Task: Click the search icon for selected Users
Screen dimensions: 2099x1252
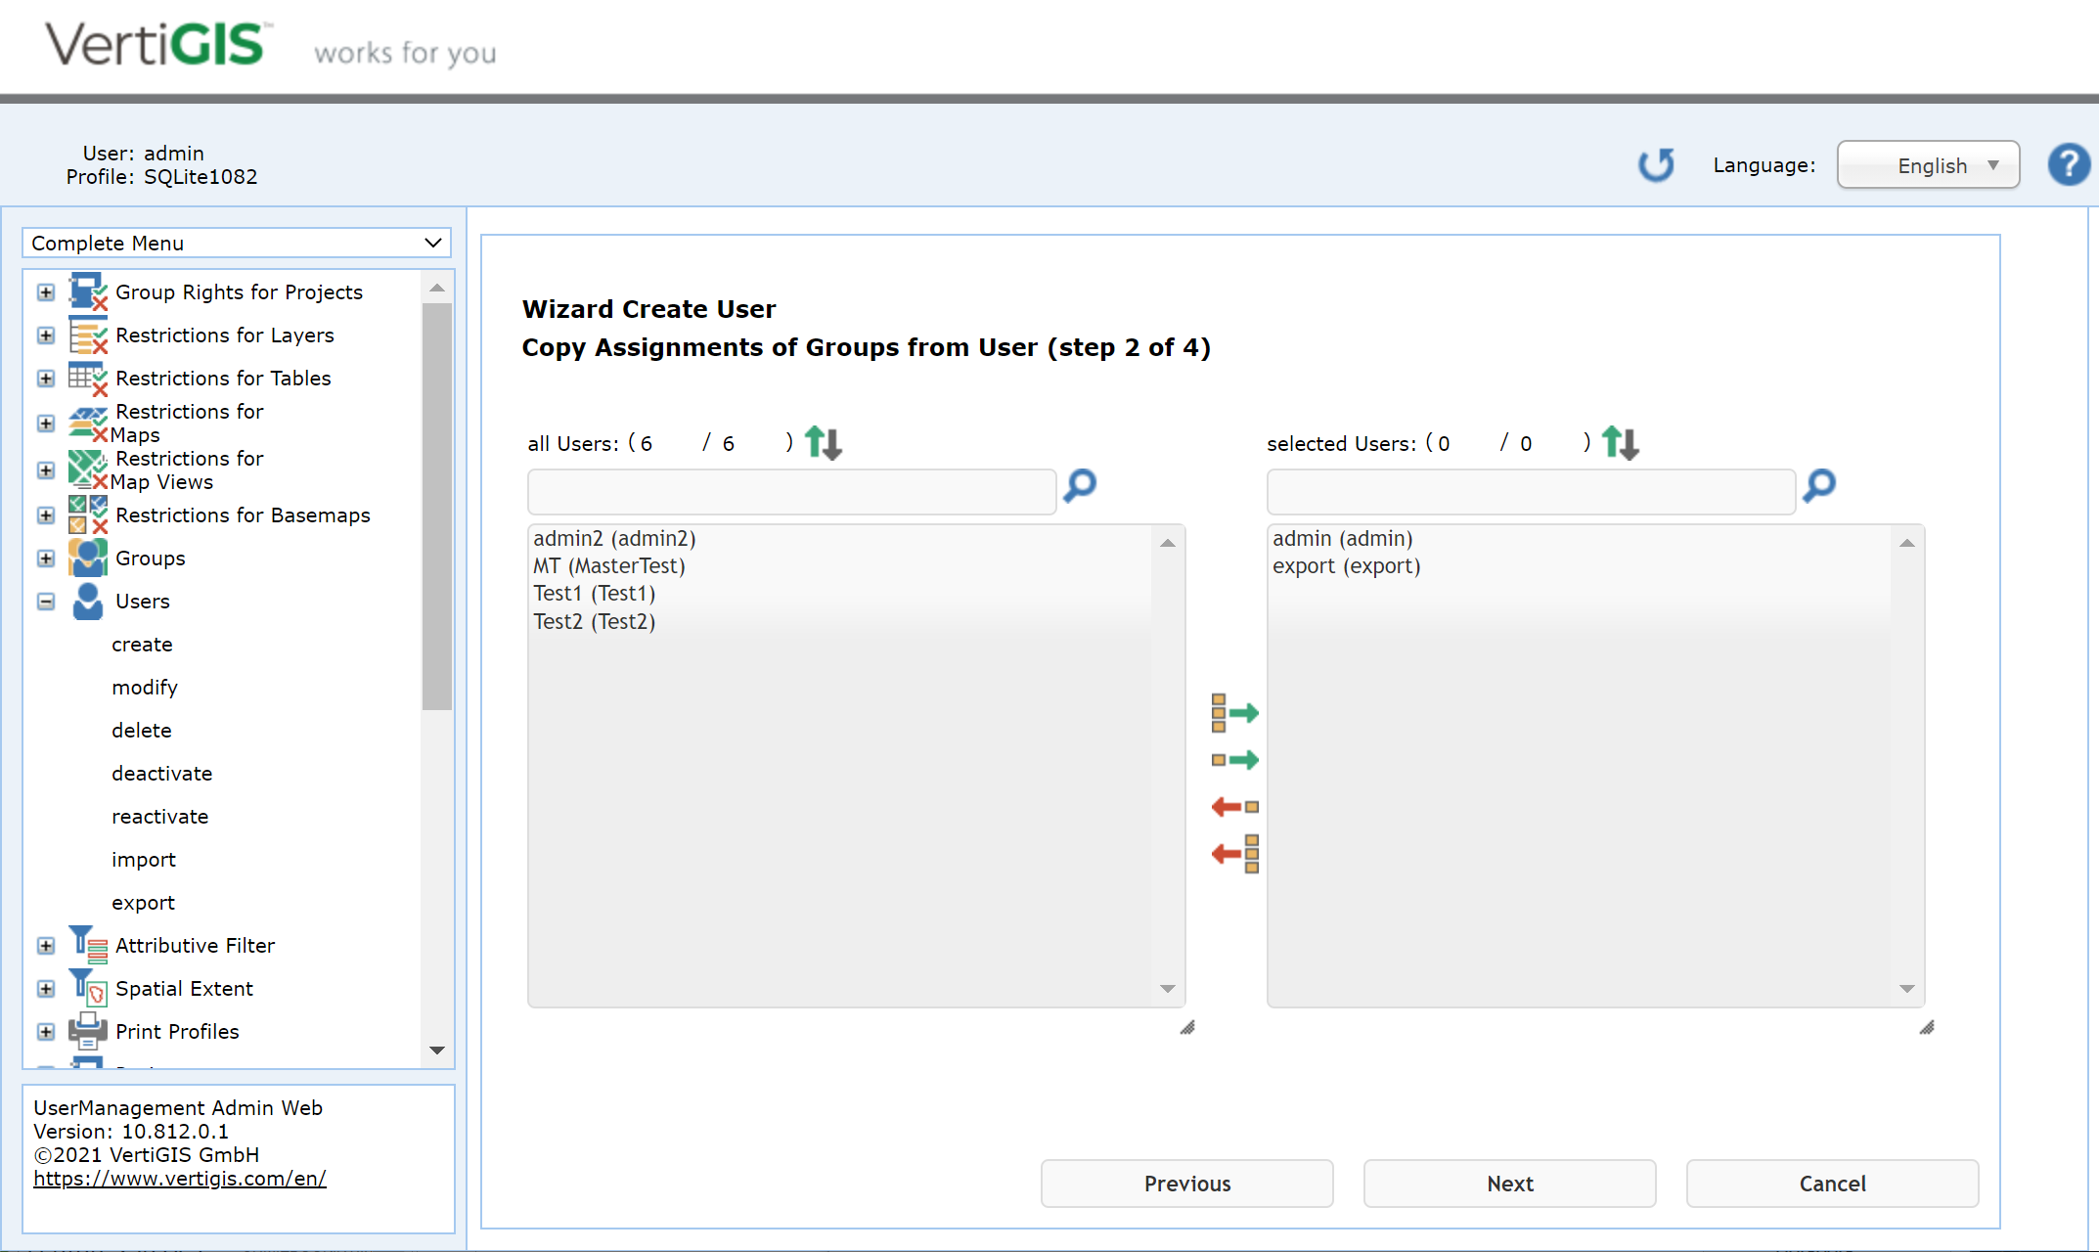Action: [x=1818, y=487]
